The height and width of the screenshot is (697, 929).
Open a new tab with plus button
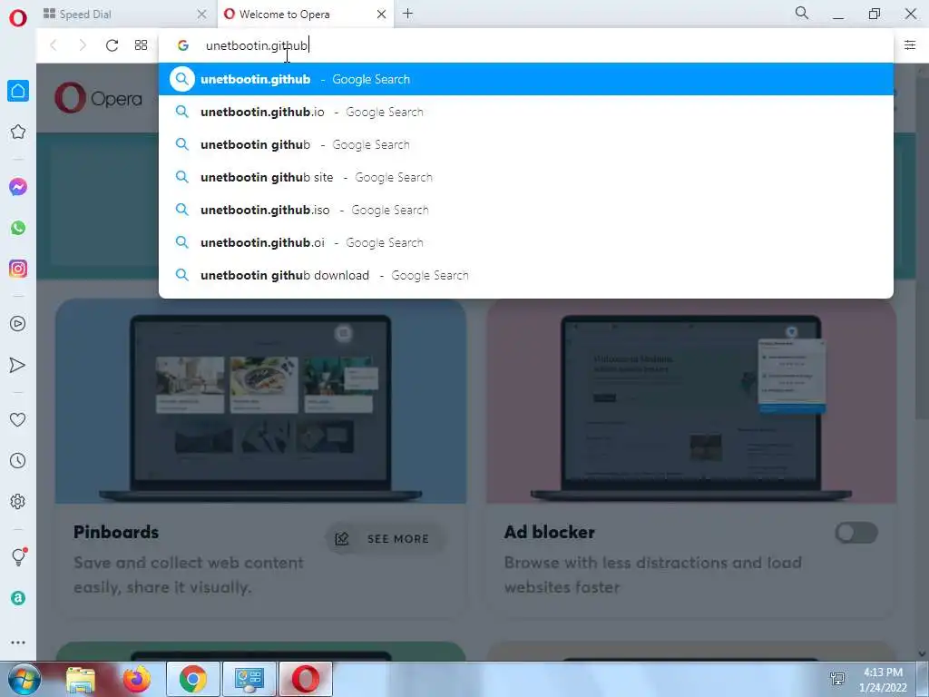(407, 14)
